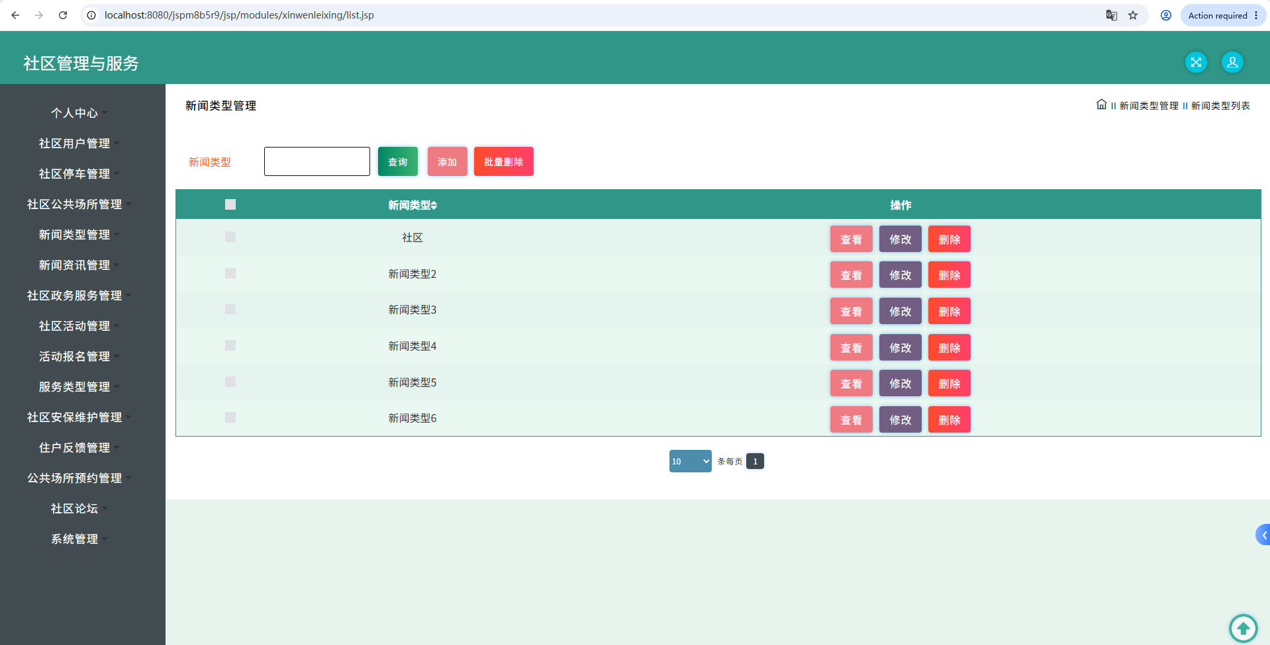The image size is (1270, 645).
Task: Check the checkbox for 新闻类型3 row
Action: coord(230,309)
